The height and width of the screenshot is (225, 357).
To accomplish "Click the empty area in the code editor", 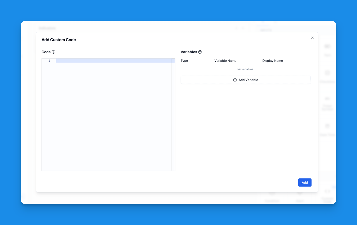I will pos(111,117).
